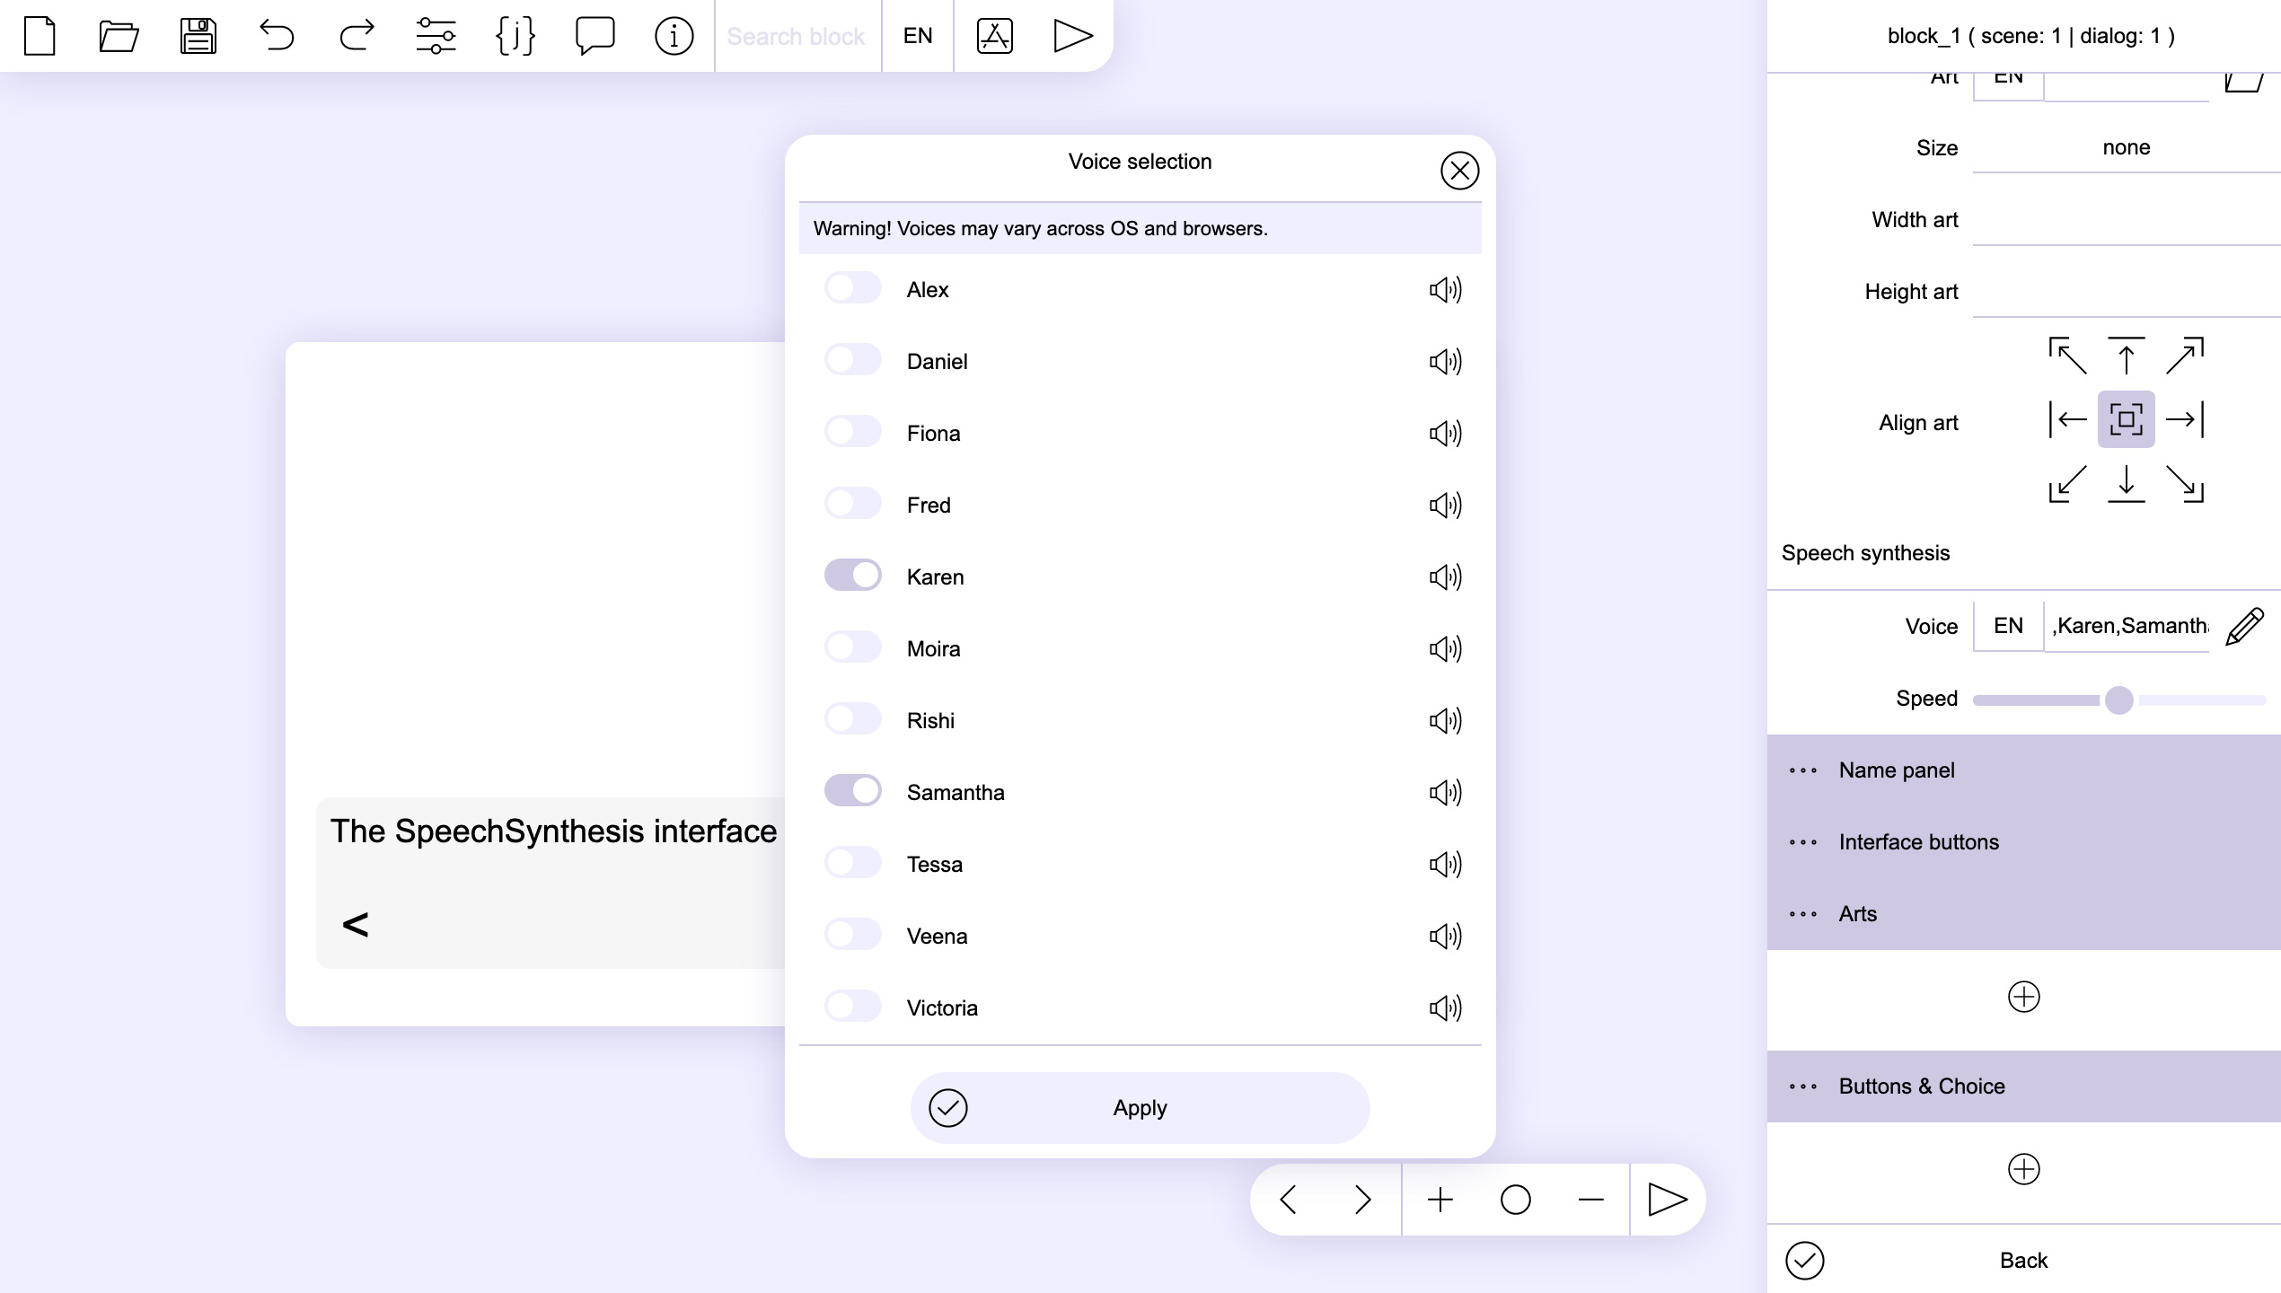2281x1293 pixels.
Task: Turn on the Victoria voice toggle
Action: click(852, 1007)
